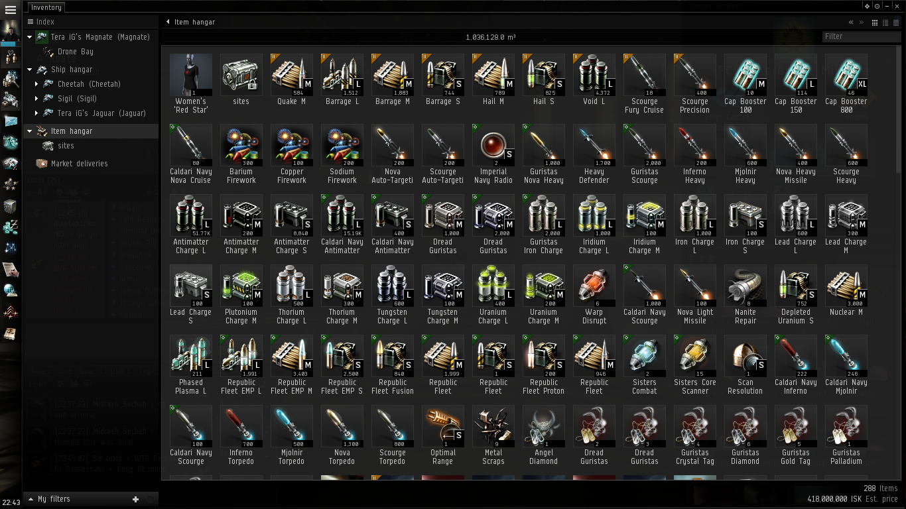Collapse the Index tree panel
Image resolution: width=906 pixels, height=509 pixels.
[x=31, y=22]
